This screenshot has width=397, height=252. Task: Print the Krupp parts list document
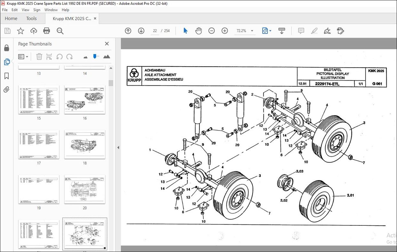pyautogui.click(x=47, y=30)
